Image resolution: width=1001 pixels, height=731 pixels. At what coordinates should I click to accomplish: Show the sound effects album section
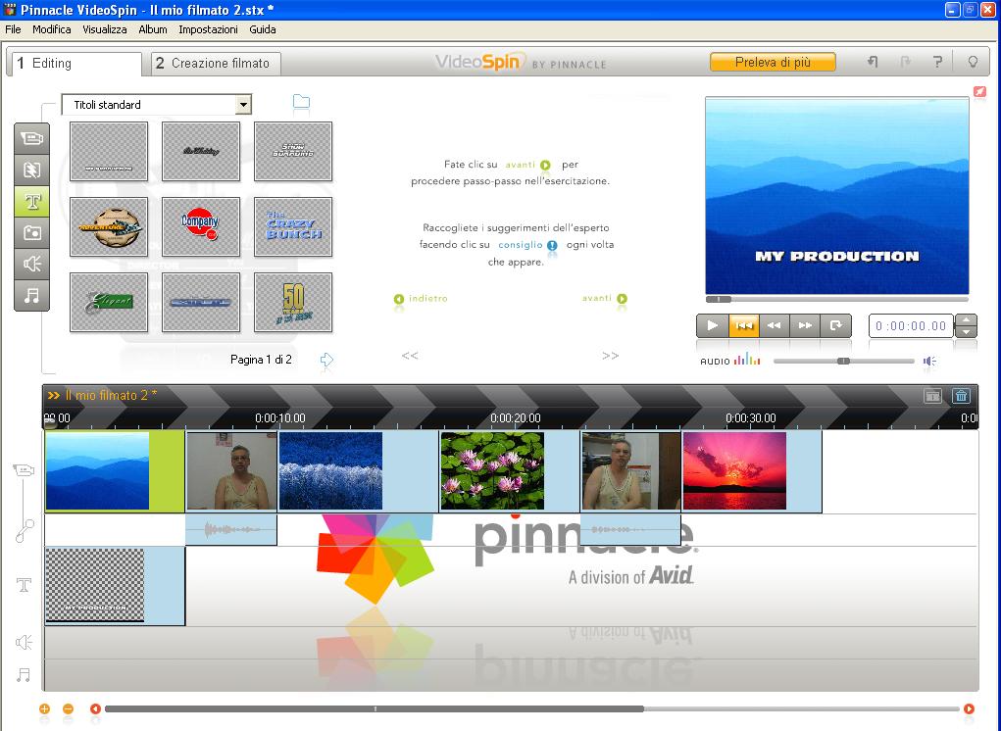32,264
